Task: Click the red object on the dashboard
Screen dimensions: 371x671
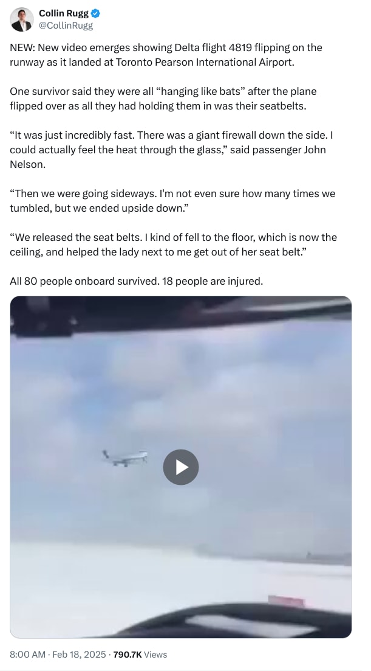Action: point(286,601)
